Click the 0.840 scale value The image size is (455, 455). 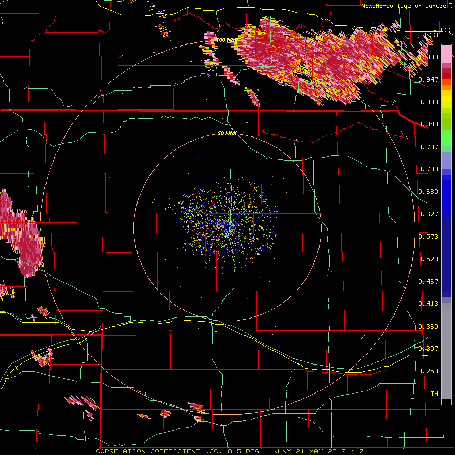click(x=428, y=124)
